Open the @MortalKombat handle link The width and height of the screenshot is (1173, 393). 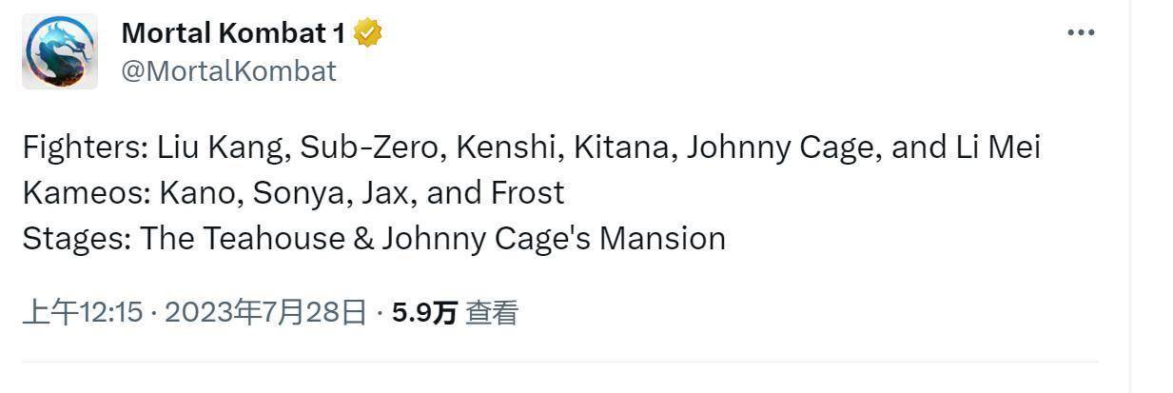pyautogui.click(x=228, y=71)
